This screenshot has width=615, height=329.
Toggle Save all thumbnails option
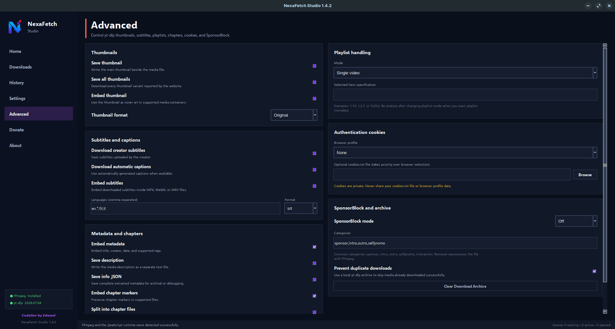pos(315,82)
